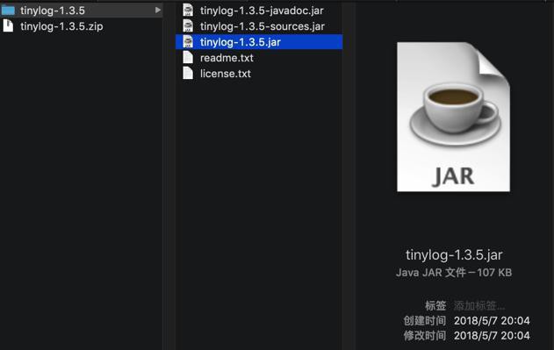Select the tinylog-1.3.5-sources.jar file name
This screenshot has width=554, height=350.
pyautogui.click(x=263, y=26)
